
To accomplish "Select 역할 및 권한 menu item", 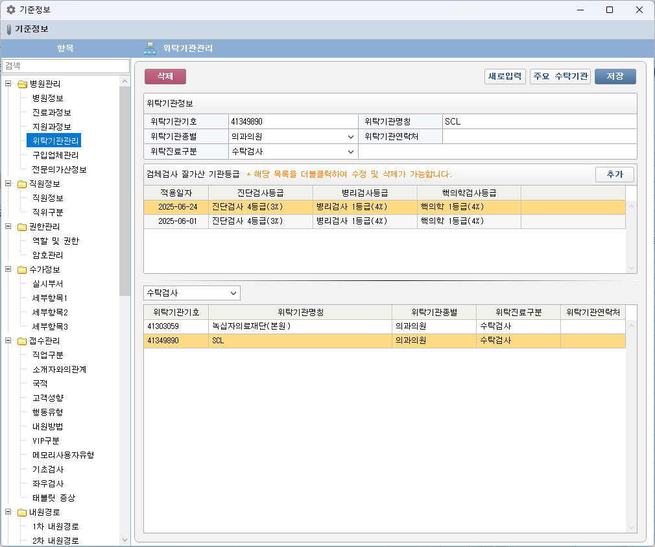I will point(55,241).
